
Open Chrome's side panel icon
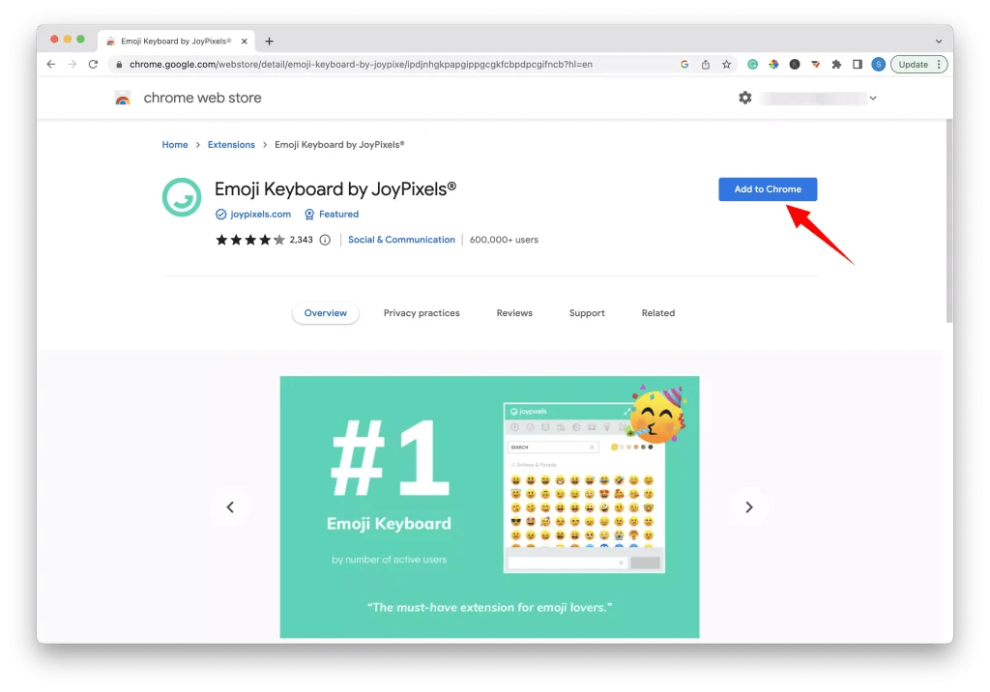858,64
